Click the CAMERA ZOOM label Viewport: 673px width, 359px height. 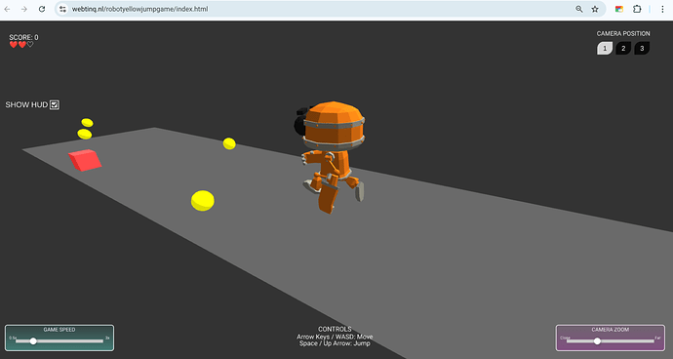610,330
